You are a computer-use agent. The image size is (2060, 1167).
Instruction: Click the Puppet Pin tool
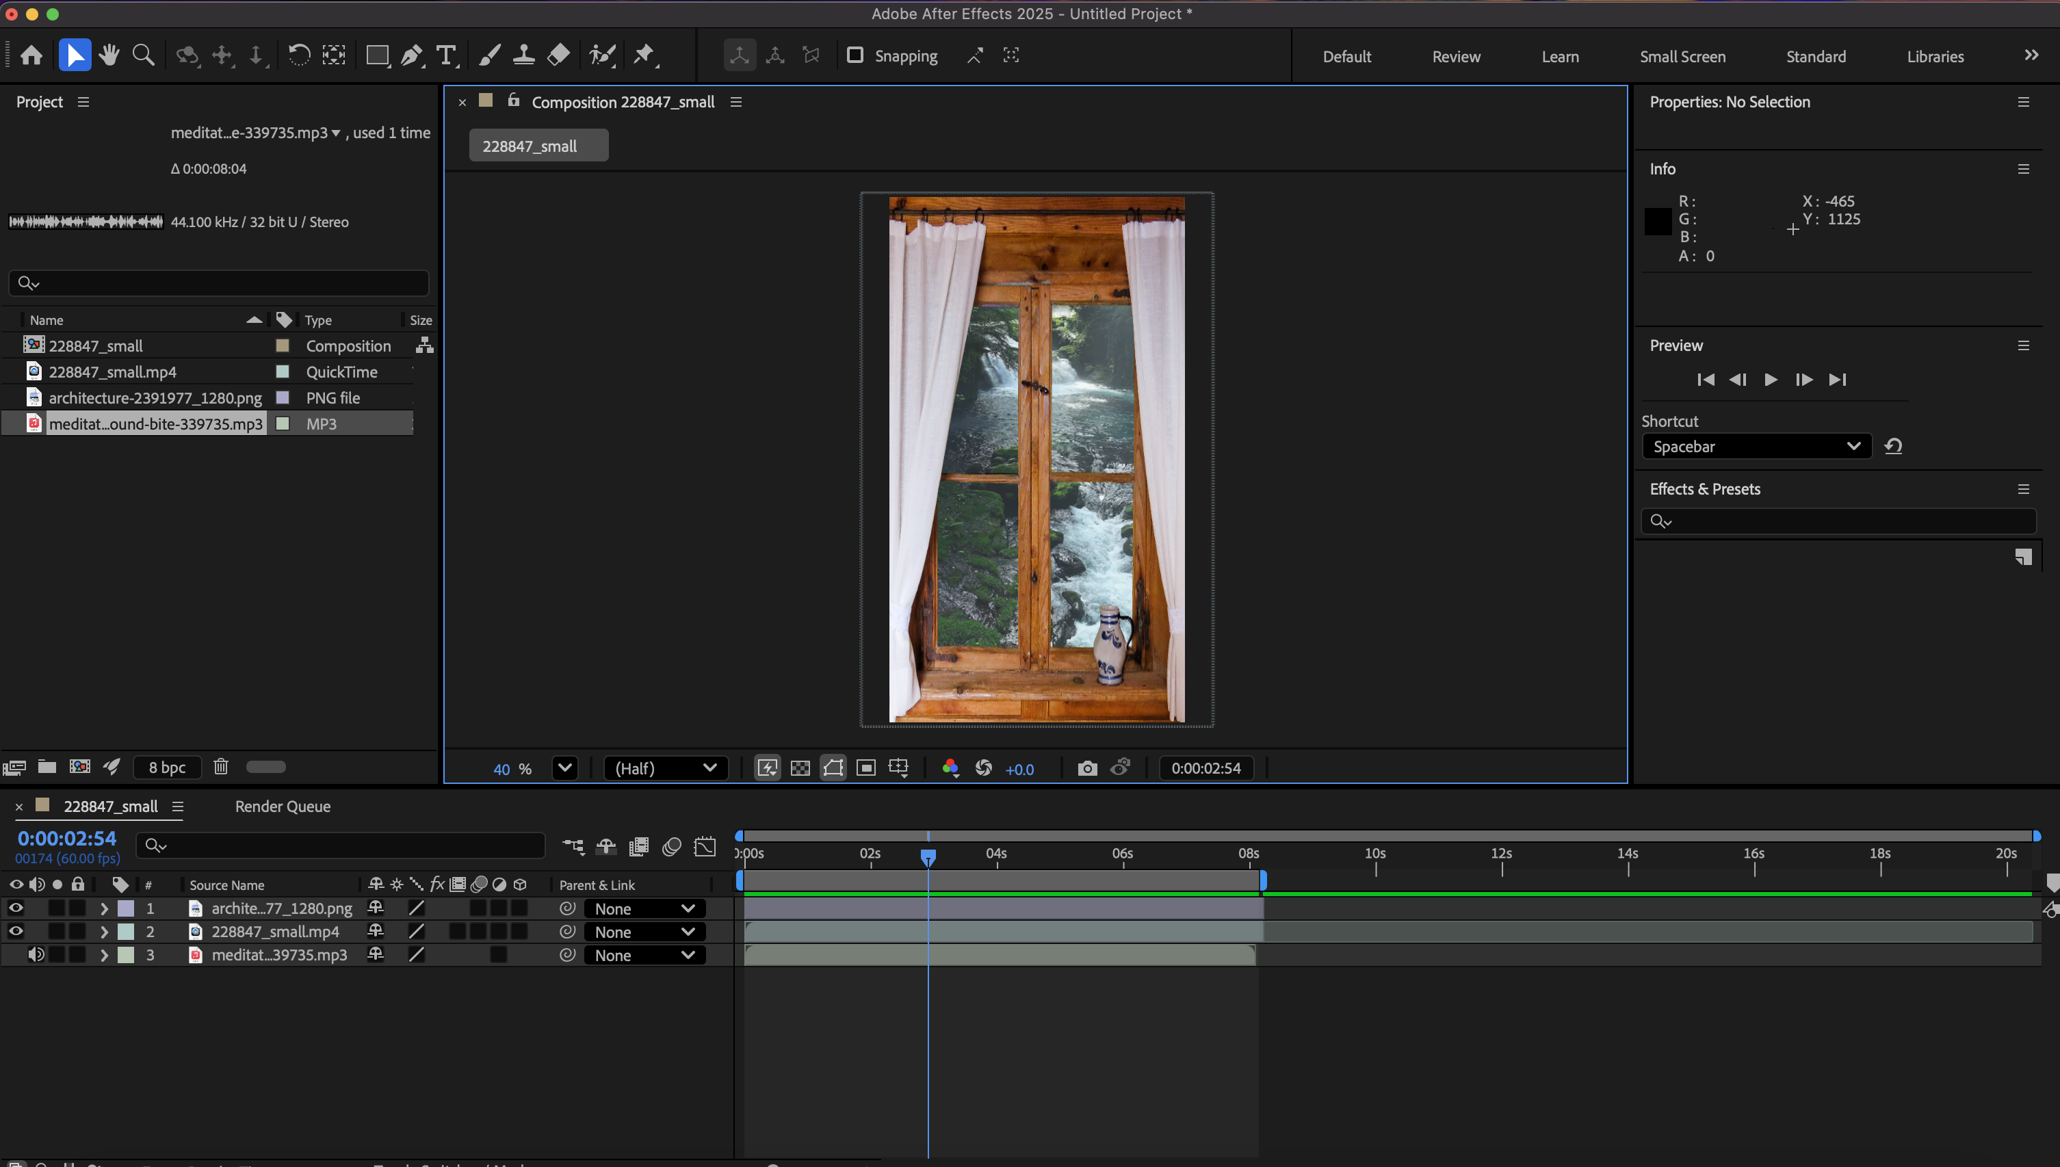[x=643, y=55]
